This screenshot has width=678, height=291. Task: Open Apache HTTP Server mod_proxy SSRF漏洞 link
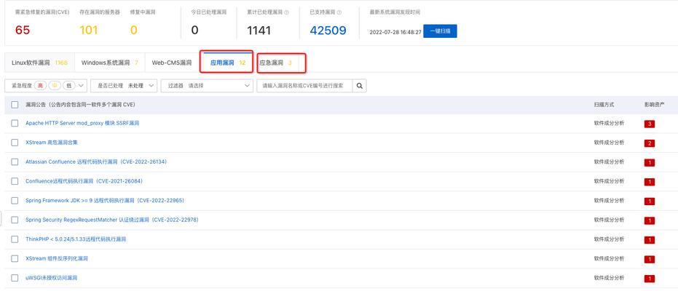(82, 123)
